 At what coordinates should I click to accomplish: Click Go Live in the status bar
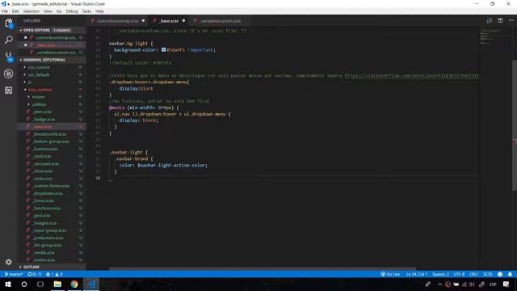390,274
